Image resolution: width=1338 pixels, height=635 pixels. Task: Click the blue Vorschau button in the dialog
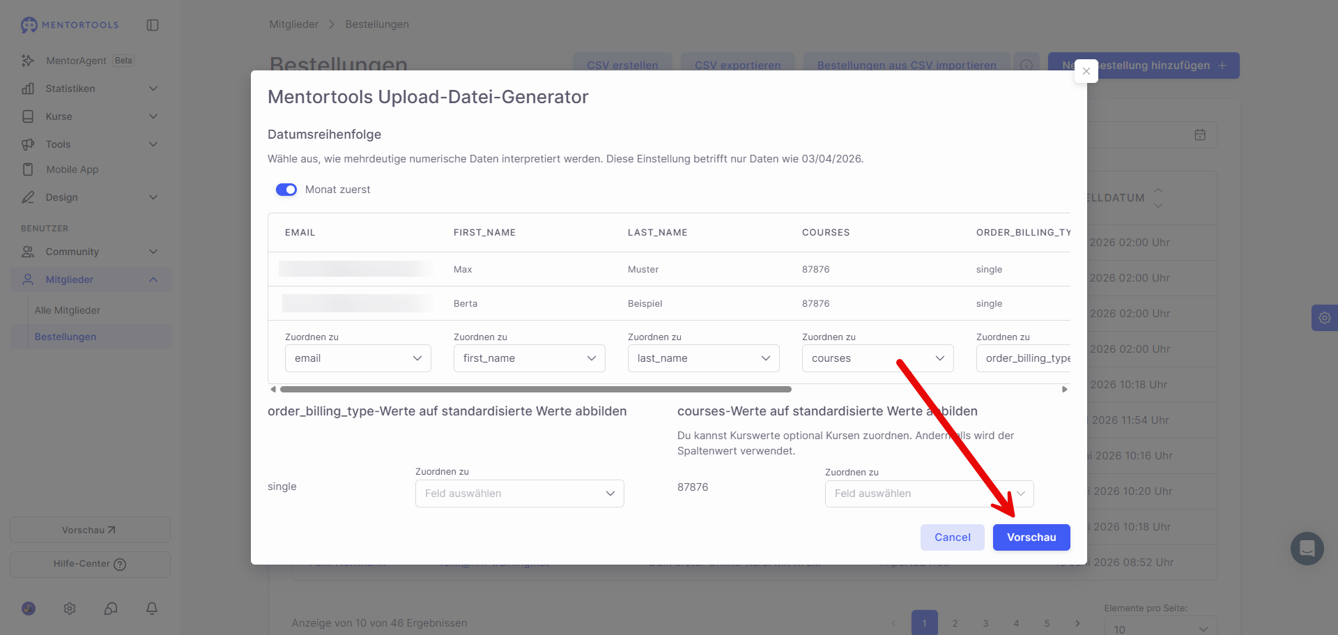1031,537
